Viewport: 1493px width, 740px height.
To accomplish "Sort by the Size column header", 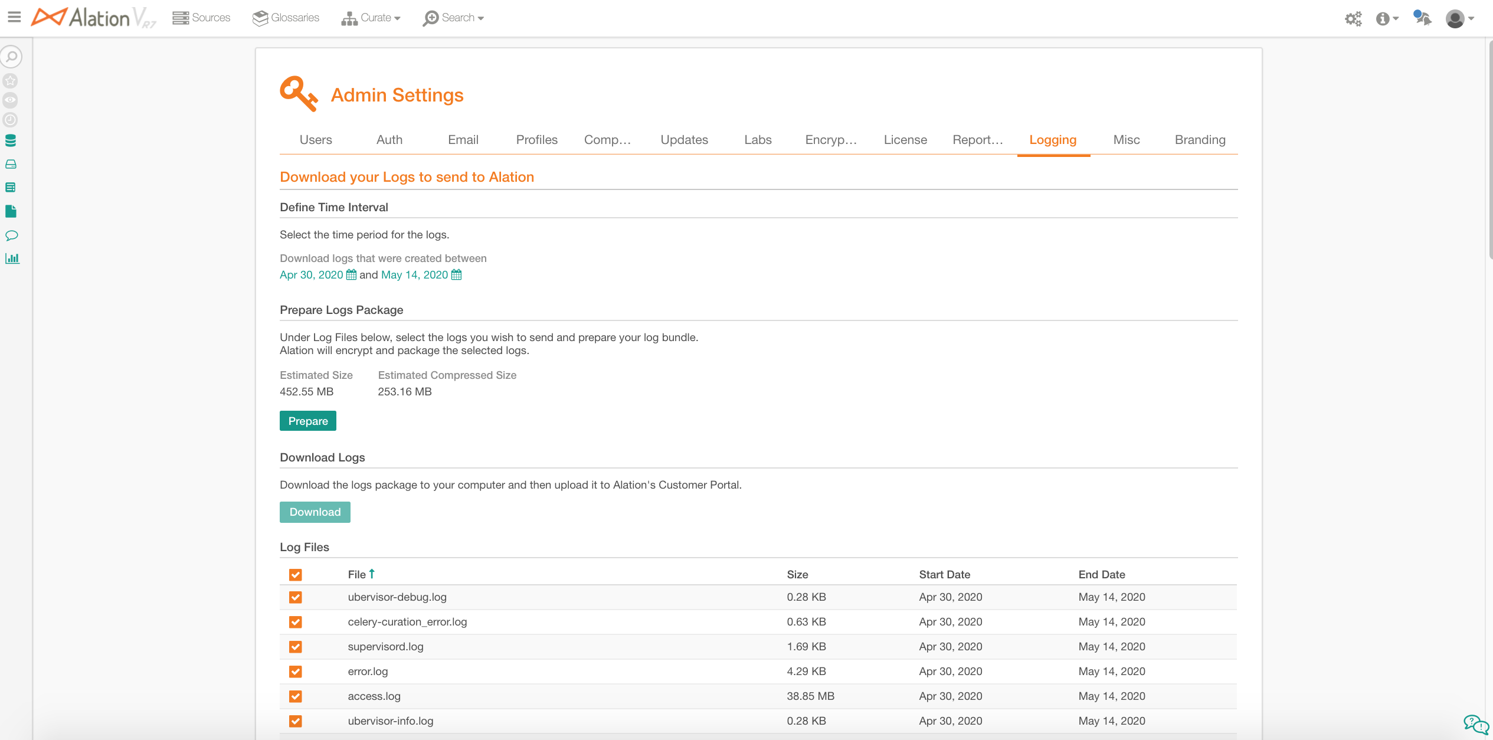I will [797, 574].
